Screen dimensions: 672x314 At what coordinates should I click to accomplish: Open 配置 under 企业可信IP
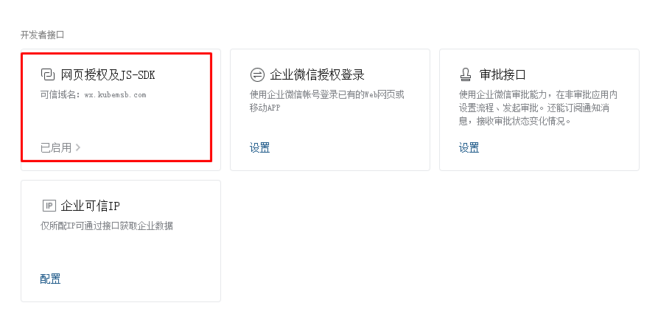coord(50,279)
